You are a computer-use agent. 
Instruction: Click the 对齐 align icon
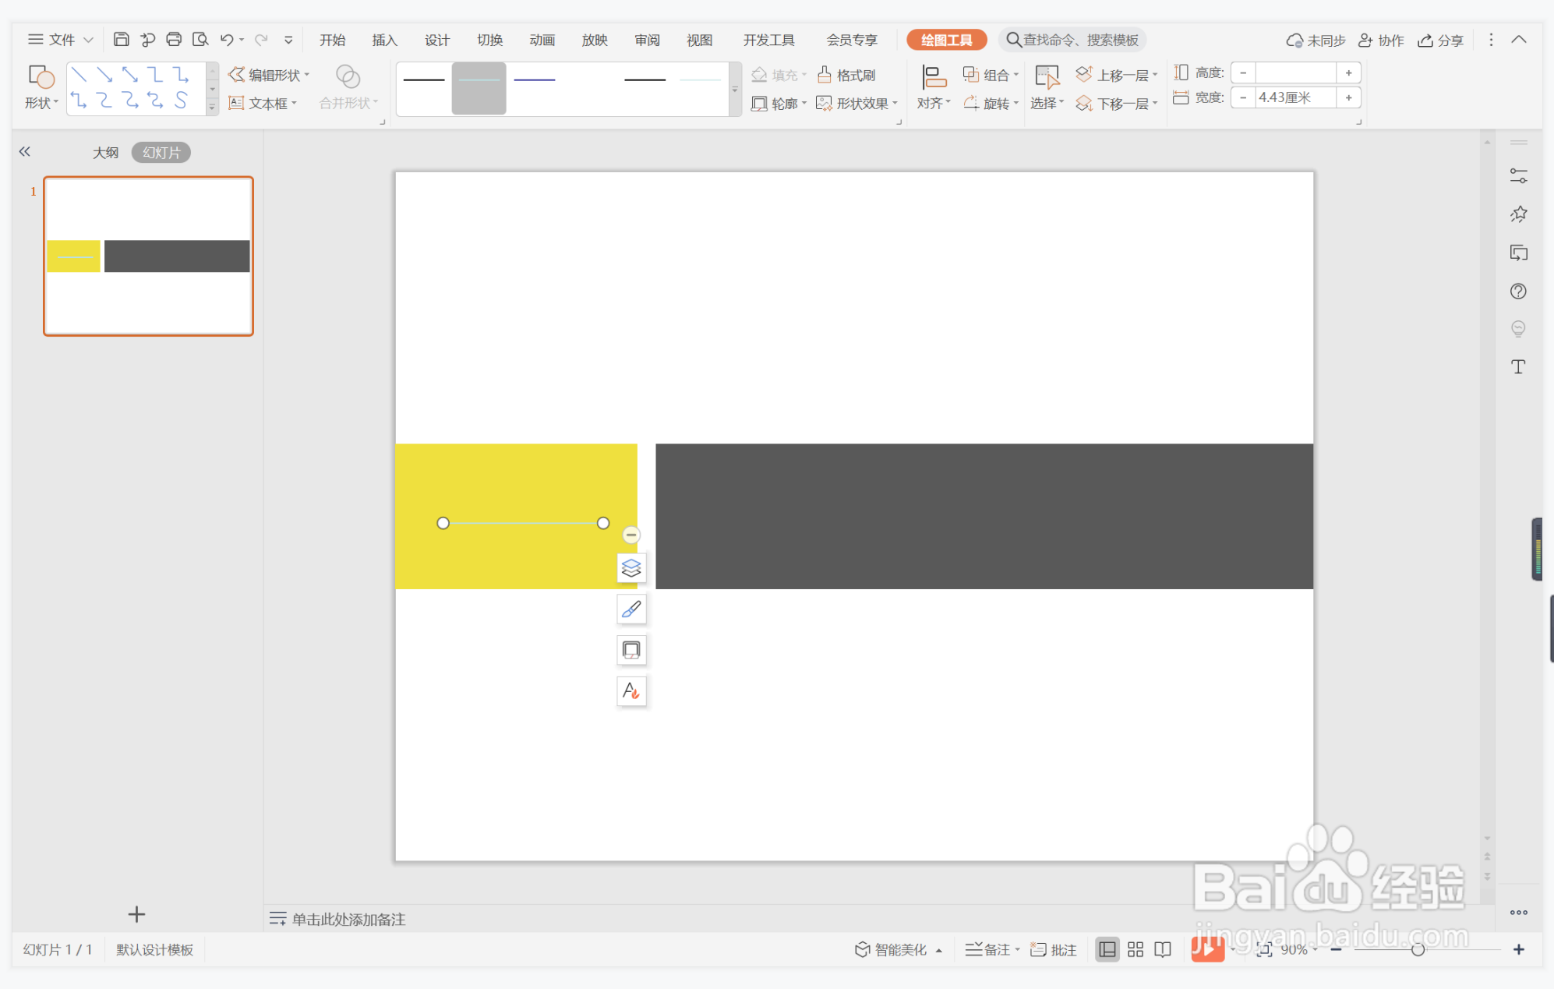934,77
